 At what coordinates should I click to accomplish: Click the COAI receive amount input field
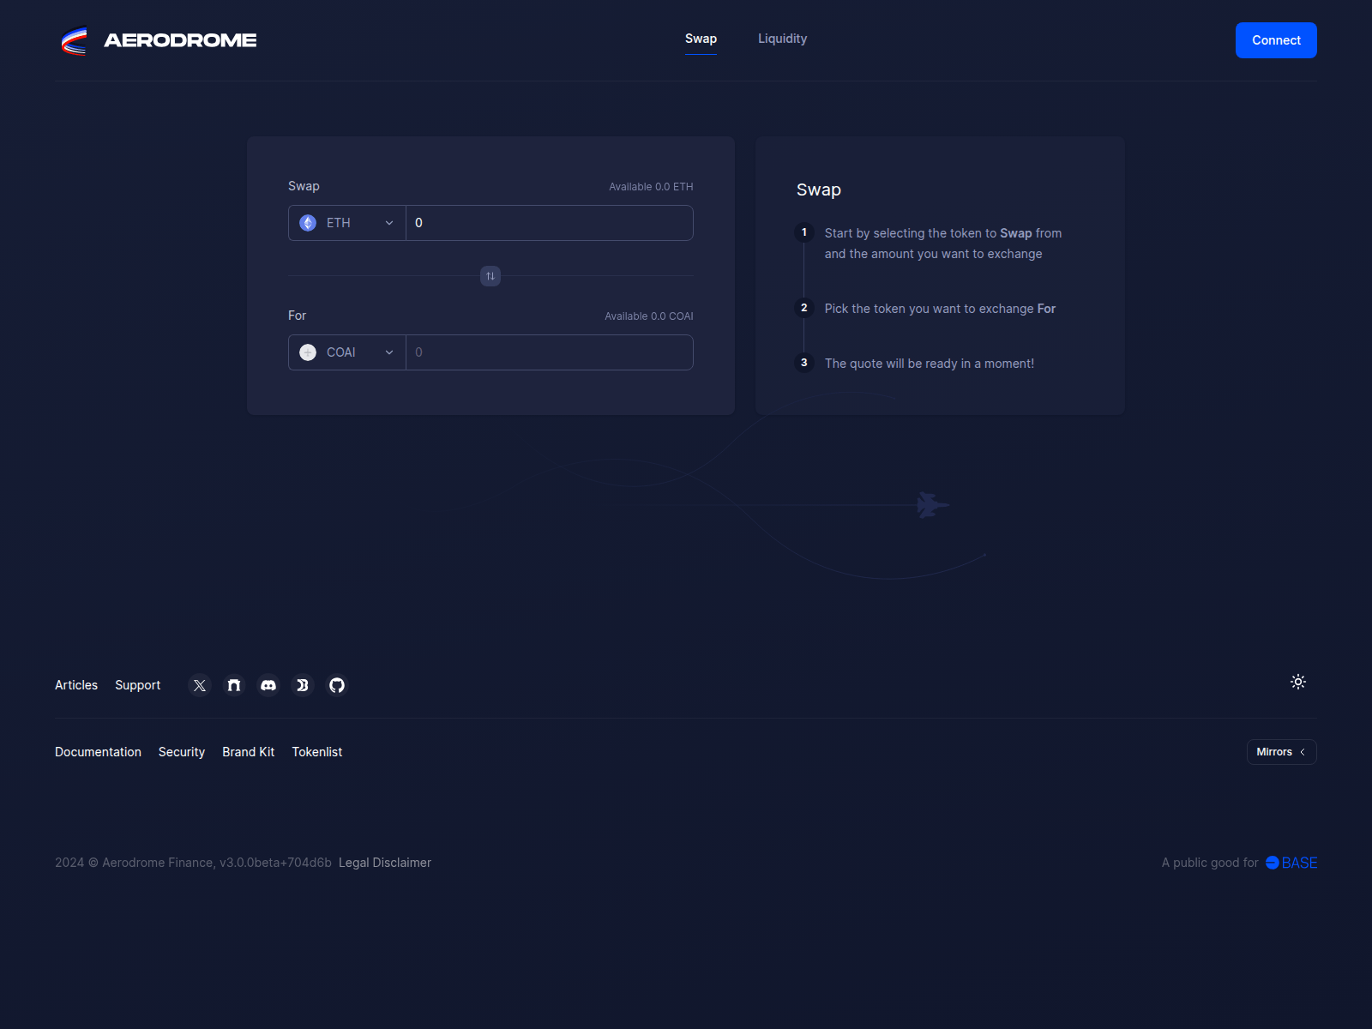550,352
